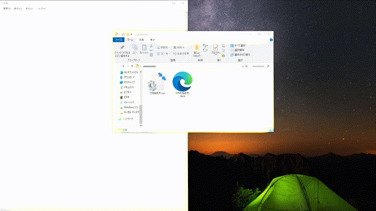
Task: Select the CSS file icon
Action: pyautogui.click(x=157, y=83)
